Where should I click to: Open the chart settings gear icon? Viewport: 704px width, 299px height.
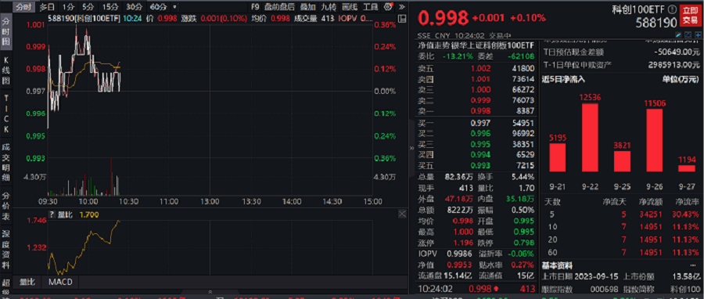(x=388, y=7)
